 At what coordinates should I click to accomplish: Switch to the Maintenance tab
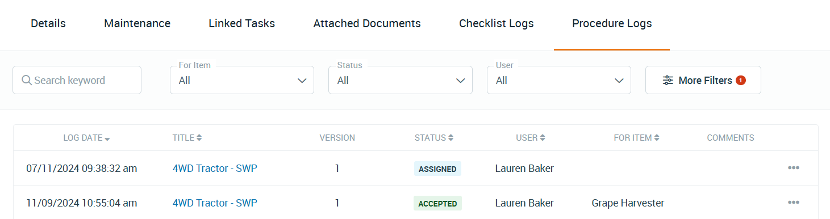click(x=137, y=24)
